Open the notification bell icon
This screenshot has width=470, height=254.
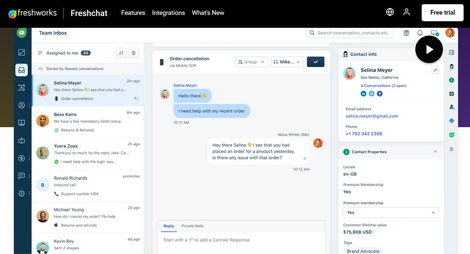coord(420,33)
